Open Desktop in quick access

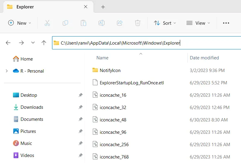coord(25,95)
